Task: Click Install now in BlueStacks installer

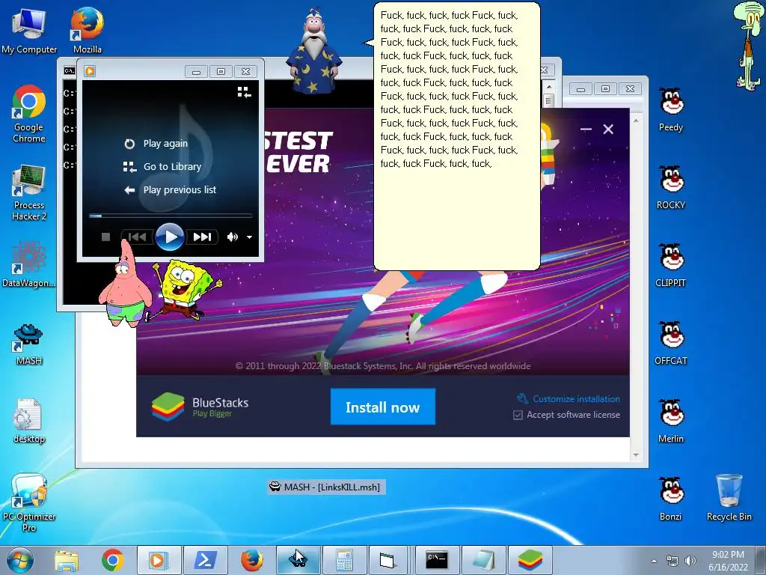Action: [382, 407]
